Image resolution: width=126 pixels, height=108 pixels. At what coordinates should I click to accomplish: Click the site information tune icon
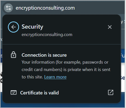tap(8, 8)
